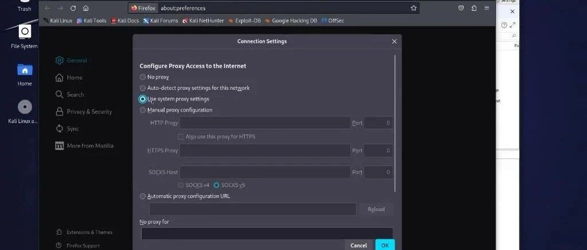Click the automatic proxy configuration URL field
This screenshot has height=250, width=587.
(253, 209)
